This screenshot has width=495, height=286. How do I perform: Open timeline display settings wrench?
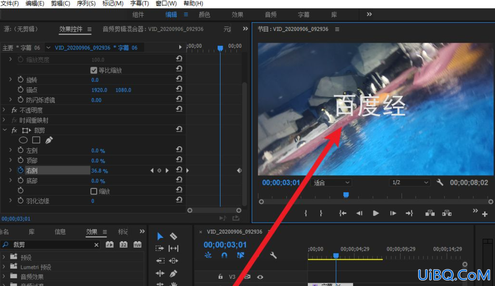pyautogui.click(x=274, y=255)
